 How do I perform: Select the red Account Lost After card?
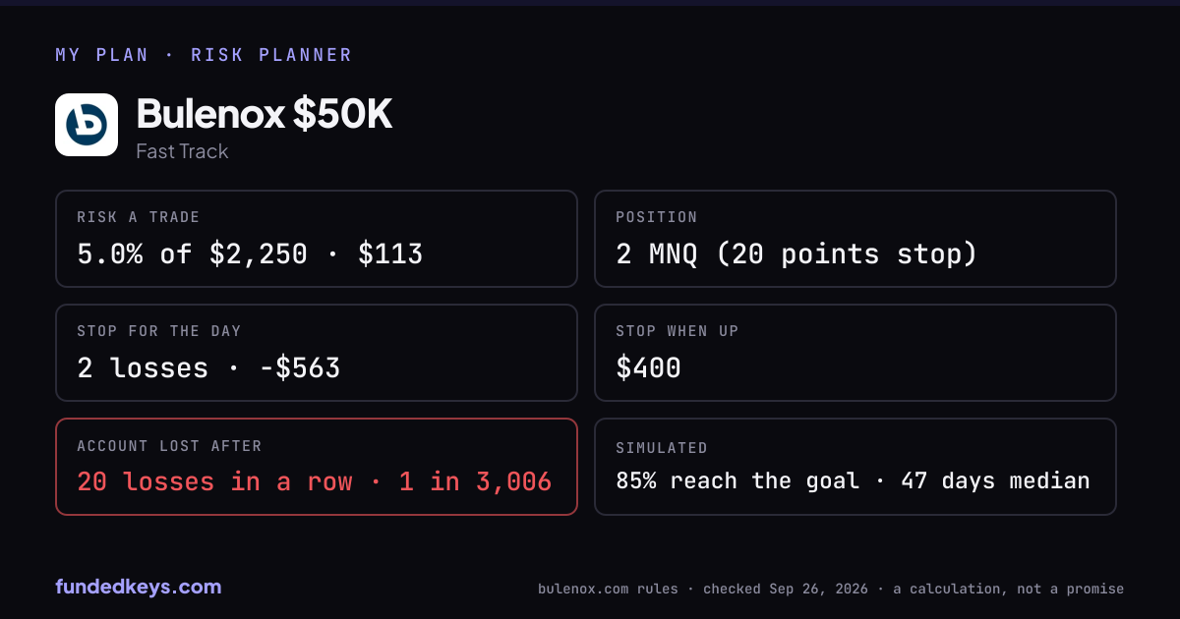click(x=317, y=467)
